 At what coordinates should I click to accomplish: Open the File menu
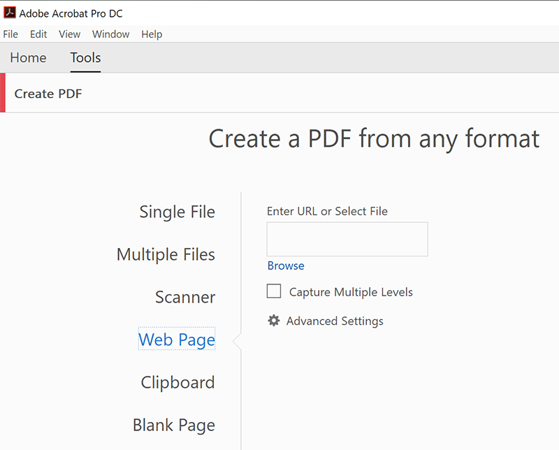(x=10, y=34)
